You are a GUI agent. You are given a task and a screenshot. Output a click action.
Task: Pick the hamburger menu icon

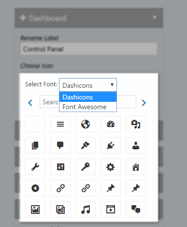pyautogui.click(x=60, y=124)
